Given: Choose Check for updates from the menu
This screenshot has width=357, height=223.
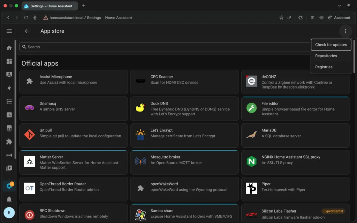Looking at the screenshot, I should pyautogui.click(x=331, y=45).
